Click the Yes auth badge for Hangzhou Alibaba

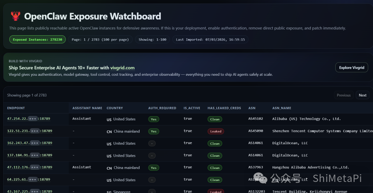154,168
